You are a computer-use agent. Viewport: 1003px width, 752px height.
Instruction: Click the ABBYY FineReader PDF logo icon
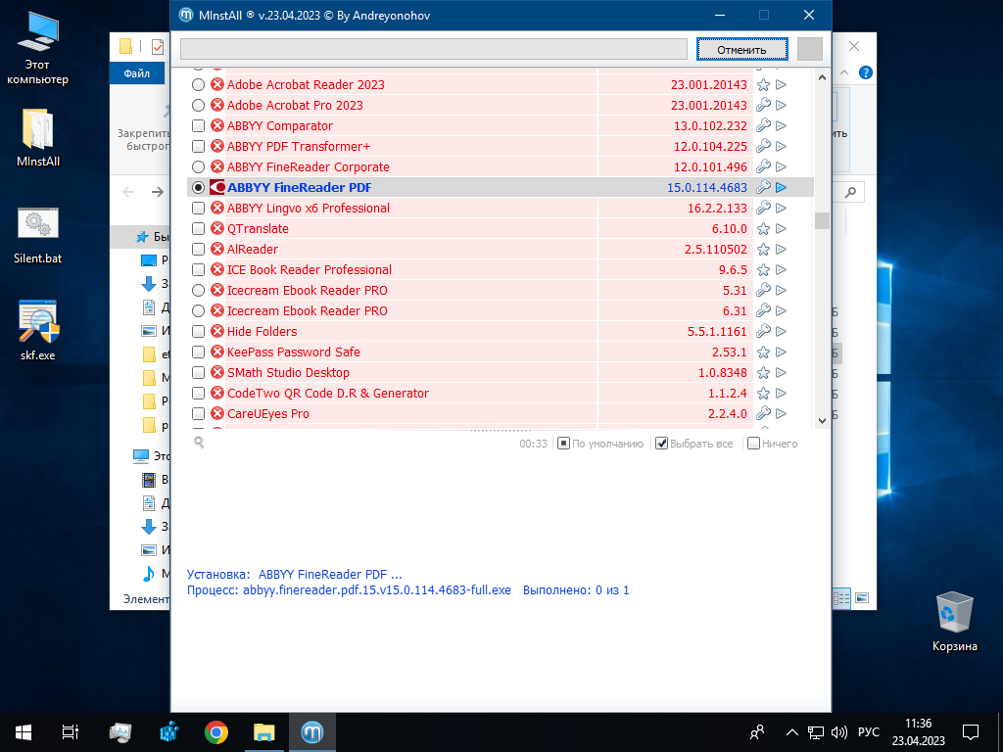(217, 187)
